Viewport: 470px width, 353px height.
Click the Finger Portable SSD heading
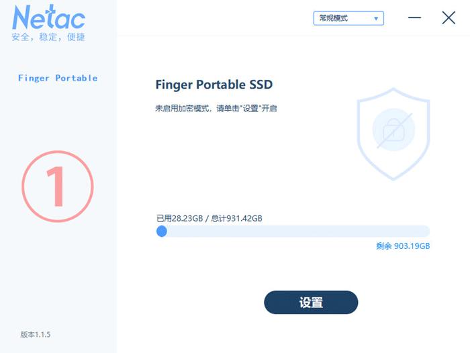pos(214,85)
